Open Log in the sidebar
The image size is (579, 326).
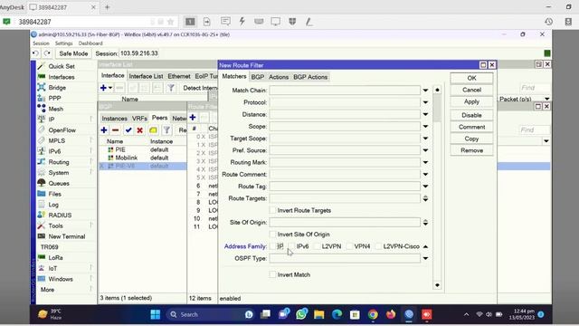tap(53, 205)
